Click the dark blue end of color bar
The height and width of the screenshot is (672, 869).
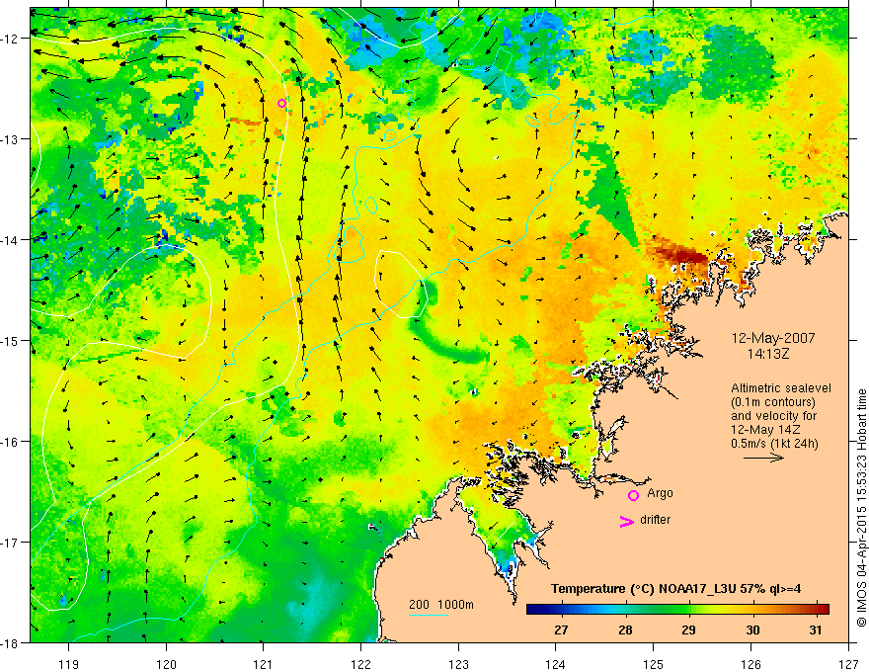point(533,610)
